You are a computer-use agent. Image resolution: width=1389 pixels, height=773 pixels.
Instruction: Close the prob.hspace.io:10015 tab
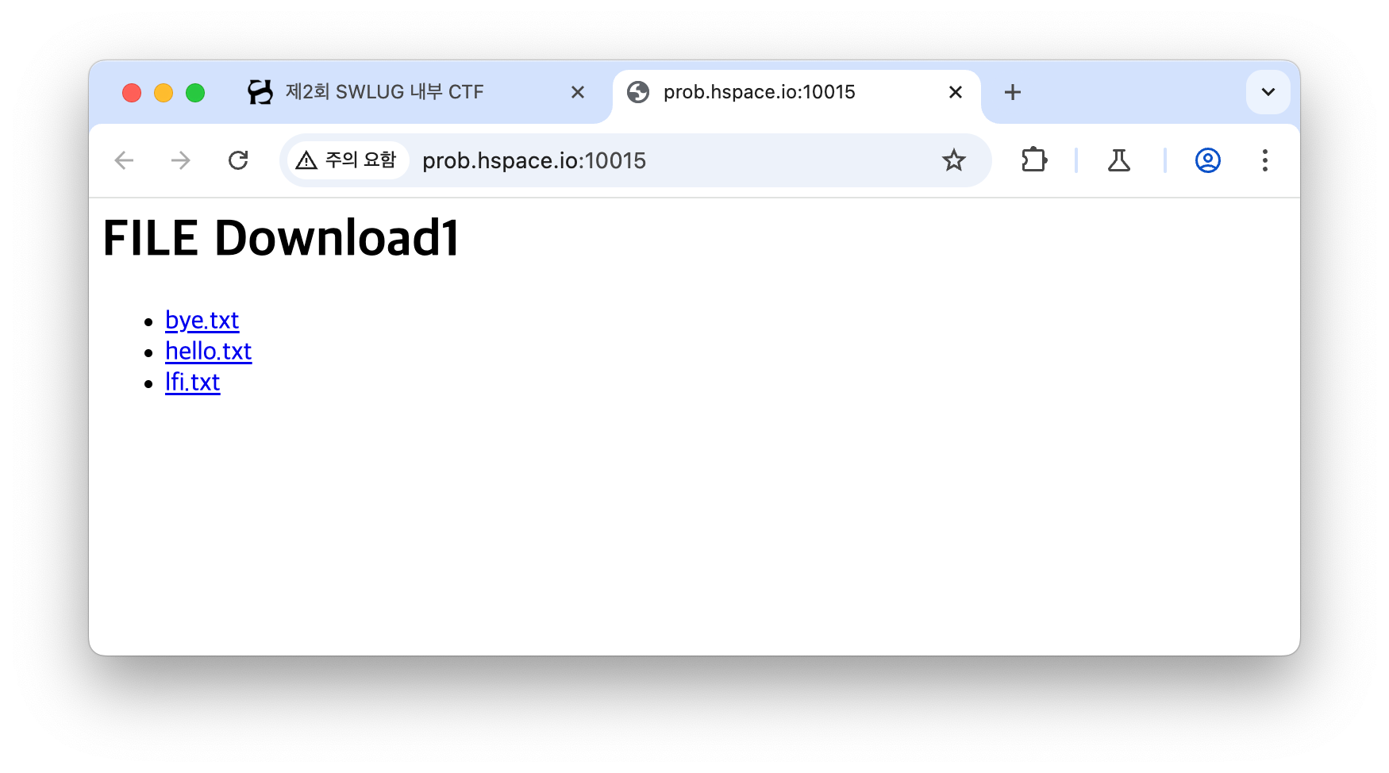pyautogui.click(x=956, y=92)
